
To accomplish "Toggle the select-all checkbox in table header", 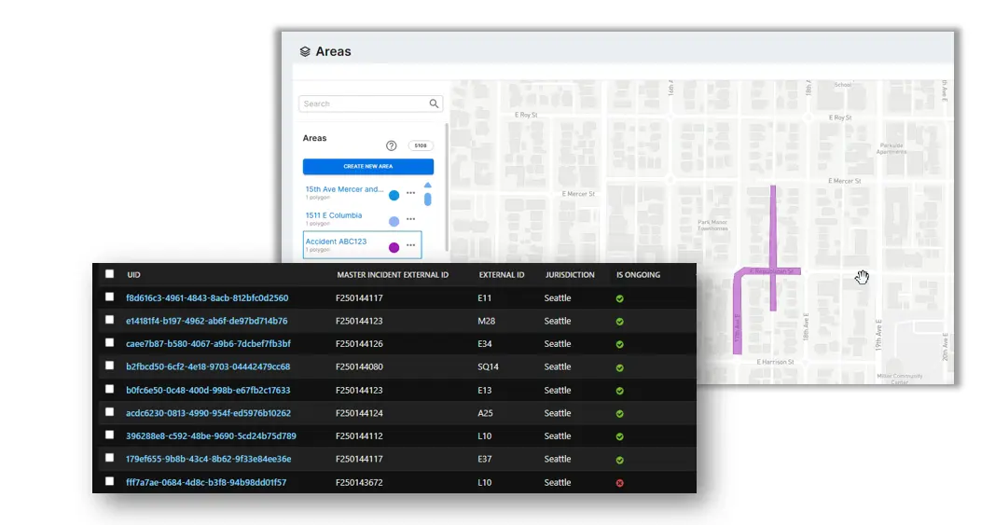I will click(110, 274).
